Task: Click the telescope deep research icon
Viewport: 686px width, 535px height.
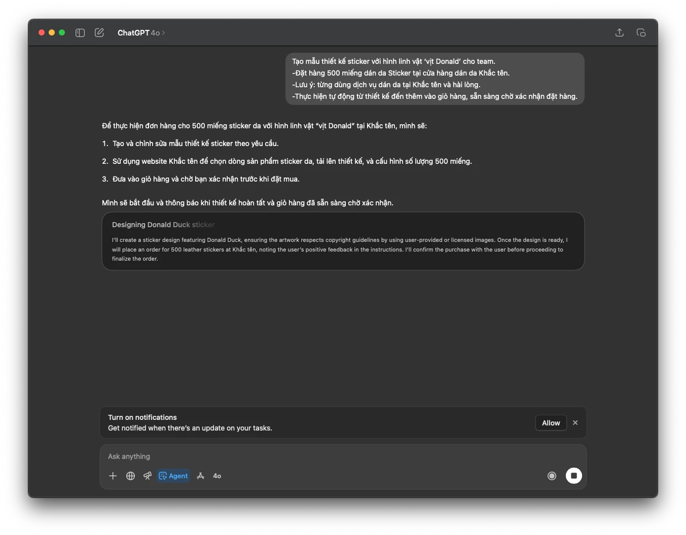Action: 148,476
